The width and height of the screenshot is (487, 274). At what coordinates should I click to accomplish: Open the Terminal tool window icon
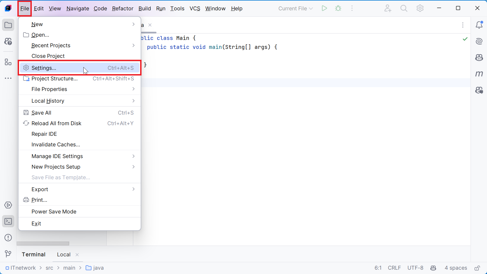click(8, 221)
